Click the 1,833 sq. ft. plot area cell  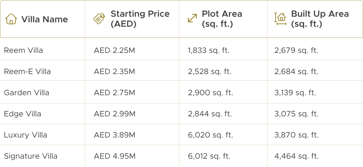[x=209, y=50]
